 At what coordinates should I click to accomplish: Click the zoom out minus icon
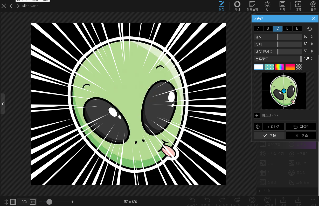(40, 202)
